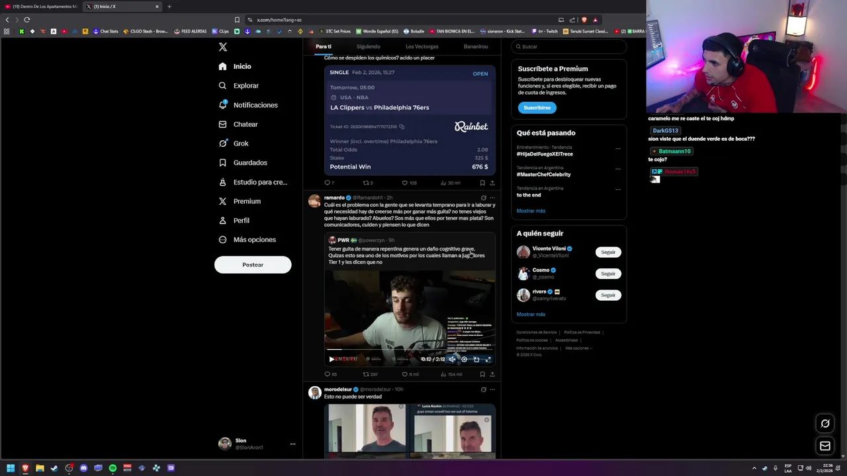
Task: Share the Rainbet bet post
Action: click(492, 183)
